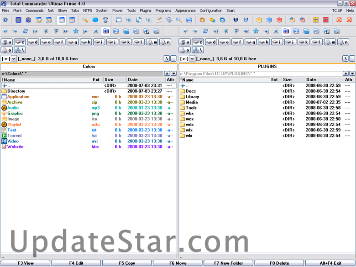356x267 pixels.
Task: Open the [-c-] drive dropdown in the Colors panel
Action: pos(14,59)
